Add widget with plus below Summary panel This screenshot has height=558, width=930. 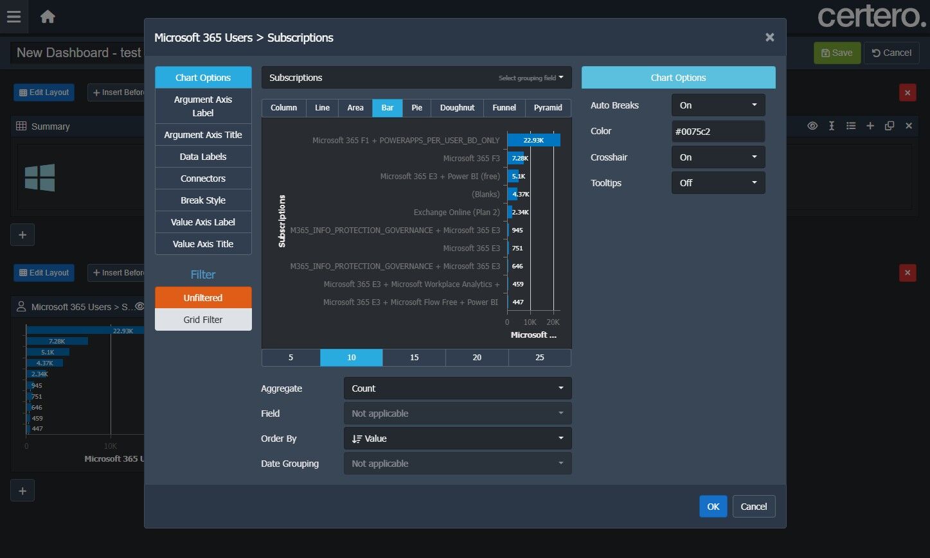pyautogui.click(x=22, y=234)
